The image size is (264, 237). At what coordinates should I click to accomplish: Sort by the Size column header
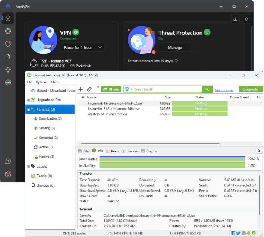click(x=163, y=97)
